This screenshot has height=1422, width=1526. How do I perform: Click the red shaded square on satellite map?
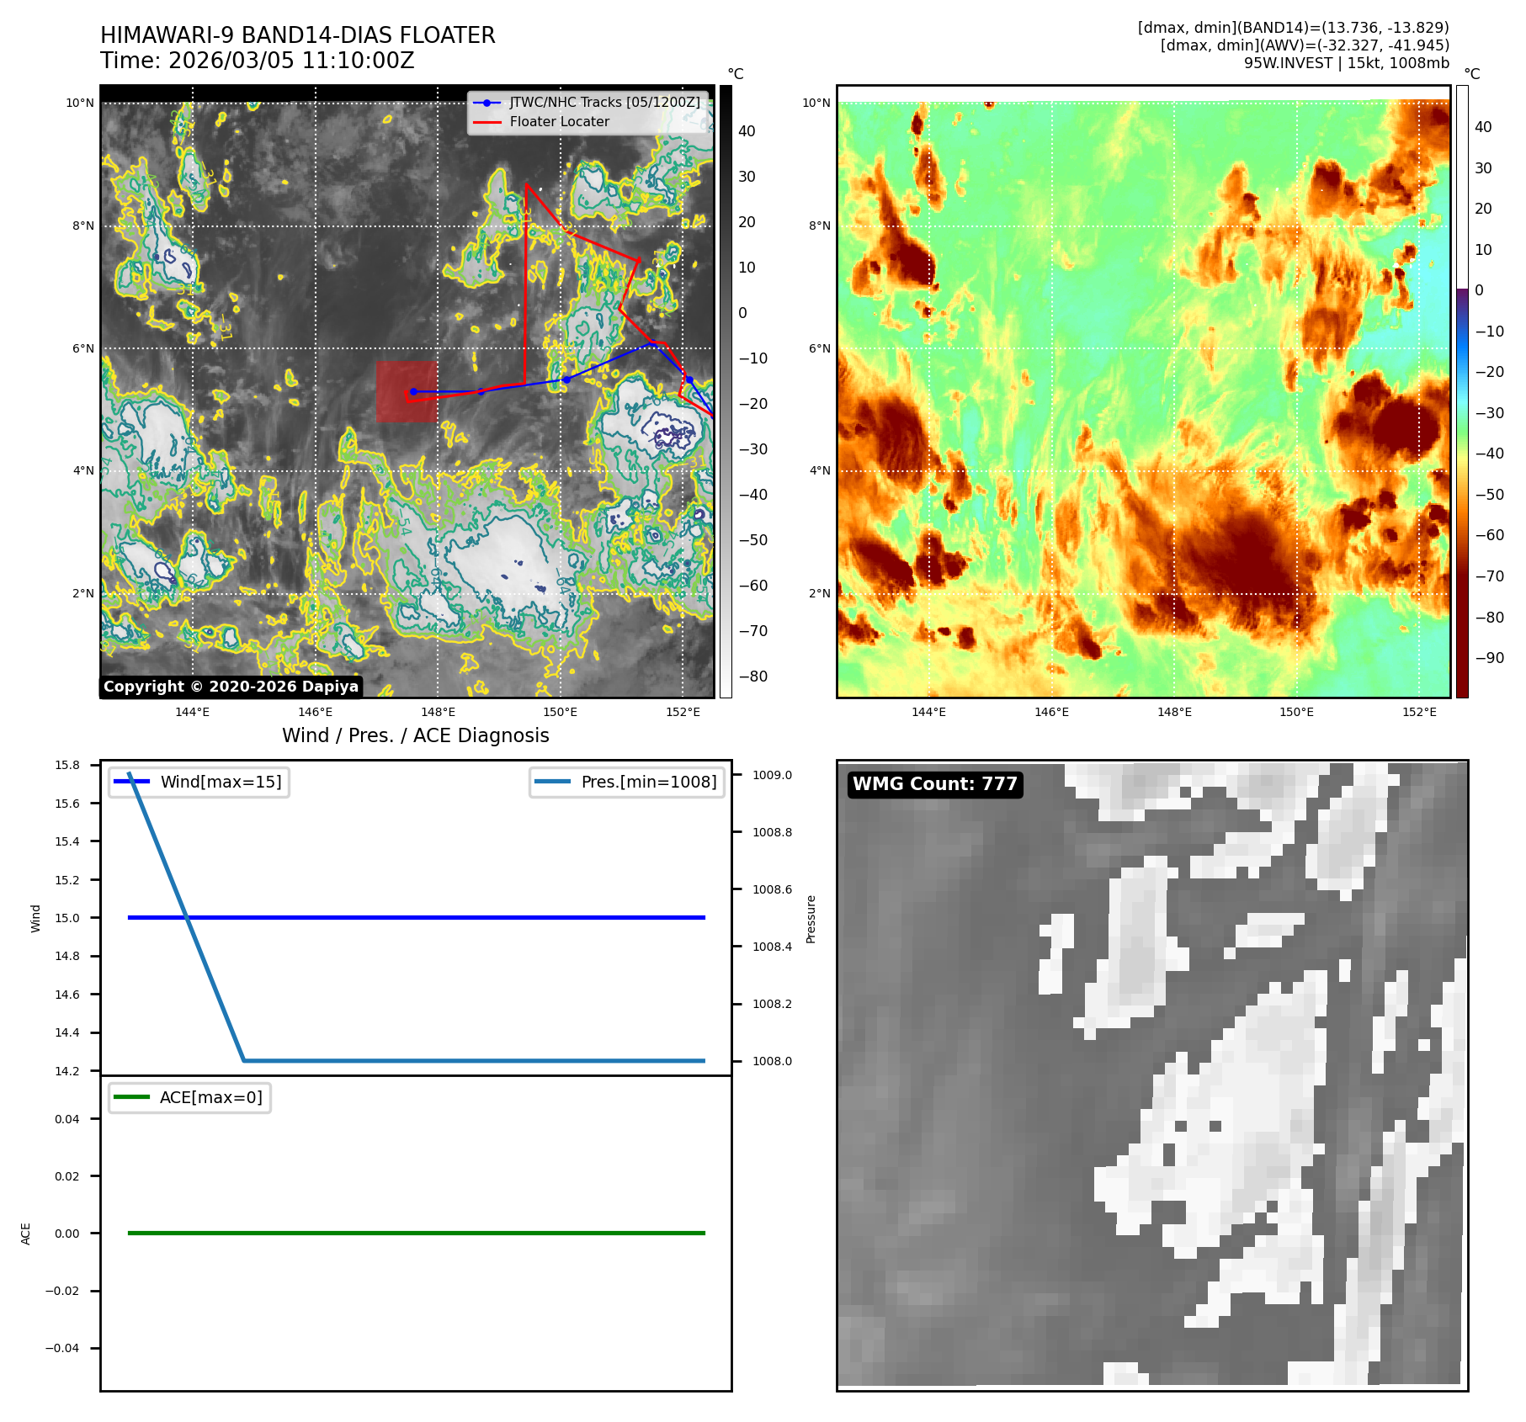(407, 391)
